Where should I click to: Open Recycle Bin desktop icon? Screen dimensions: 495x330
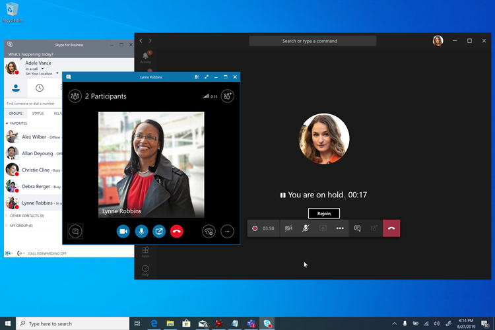point(12,13)
